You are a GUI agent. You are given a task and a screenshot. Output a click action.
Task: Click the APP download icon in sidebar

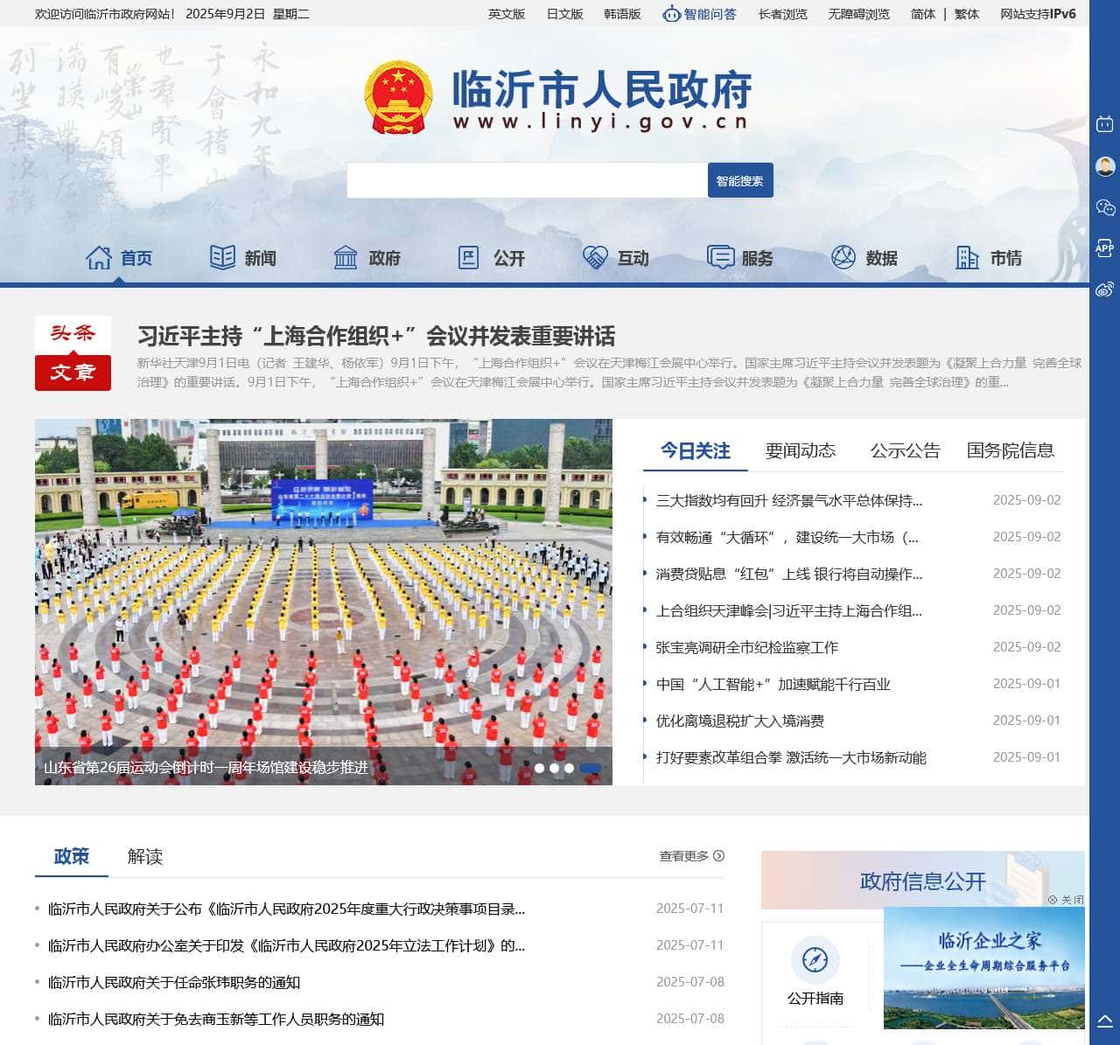click(1105, 248)
